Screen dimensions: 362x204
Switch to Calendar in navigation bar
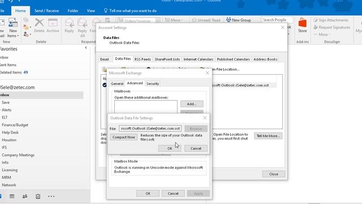(12, 197)
